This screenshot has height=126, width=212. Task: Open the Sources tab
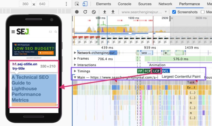click(x=145, y=4)
